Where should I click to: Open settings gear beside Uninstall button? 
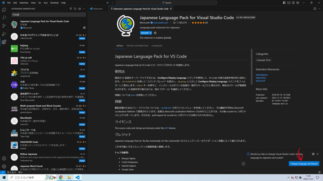click(155, 33)
